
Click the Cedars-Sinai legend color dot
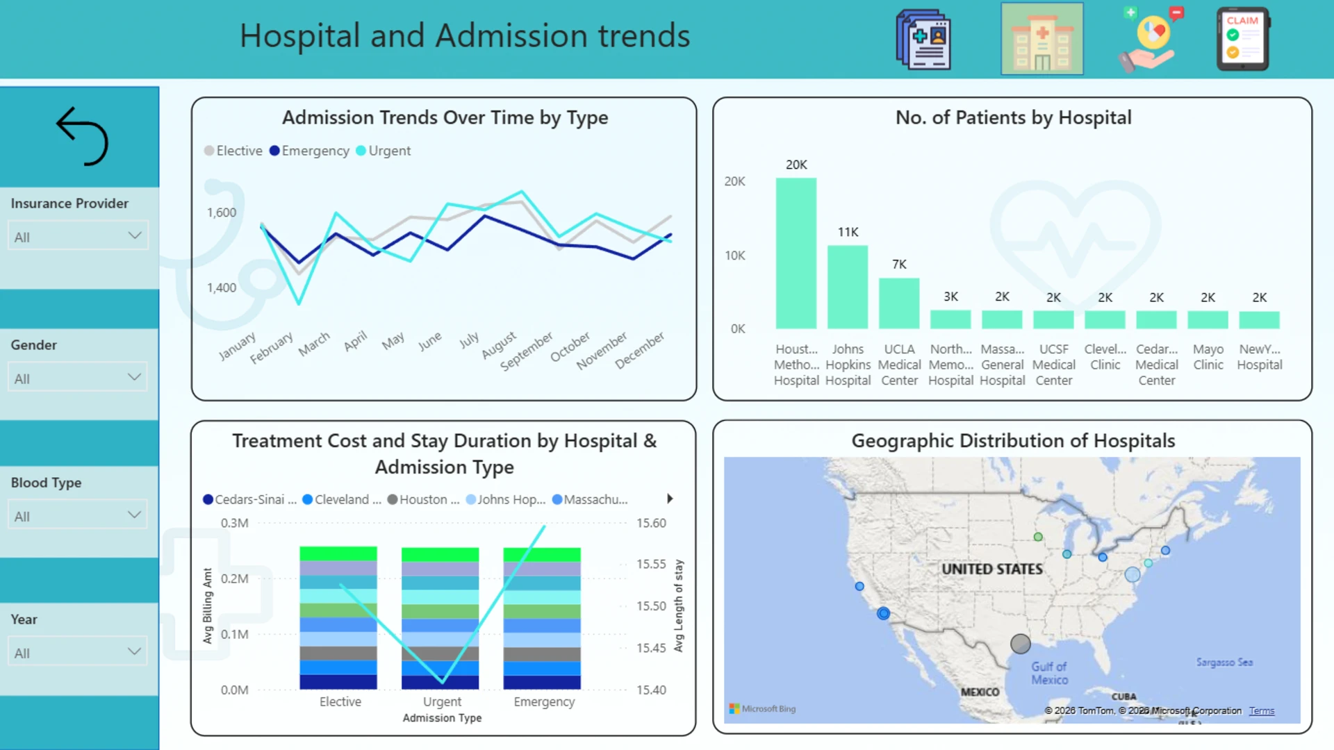click(208, 499)
